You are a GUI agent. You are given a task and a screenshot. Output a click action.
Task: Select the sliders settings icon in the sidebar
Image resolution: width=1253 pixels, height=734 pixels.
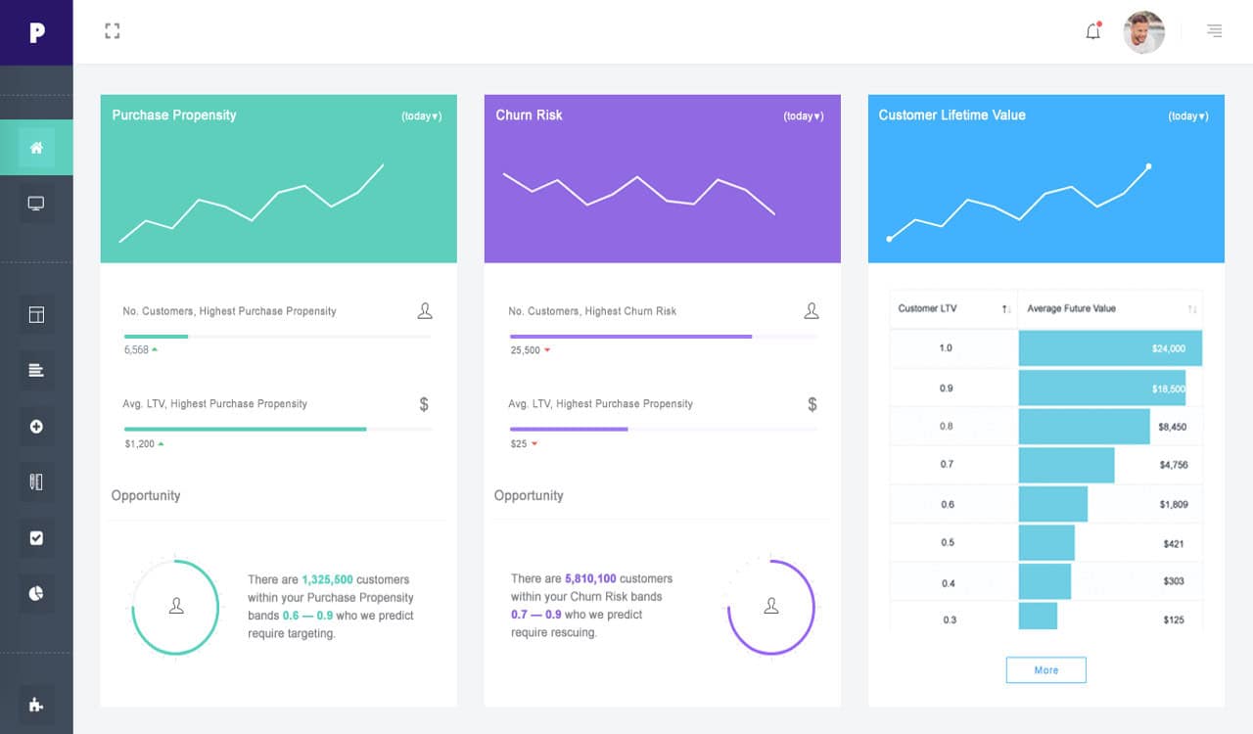(x=36, y=482)
